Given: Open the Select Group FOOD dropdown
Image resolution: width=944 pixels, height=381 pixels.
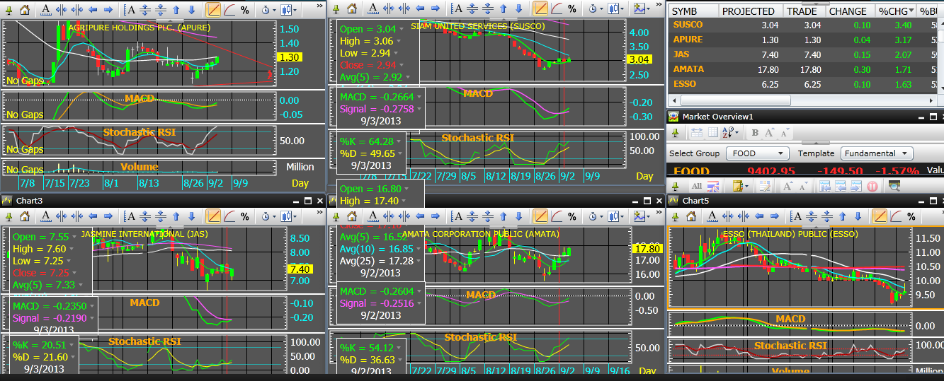Looking at the screenshot, I should click(758, 153).
